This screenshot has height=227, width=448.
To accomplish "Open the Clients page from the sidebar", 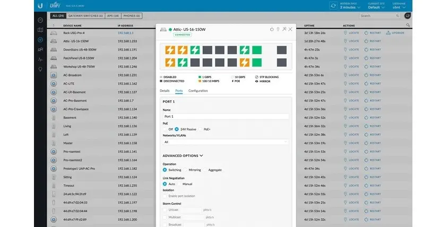I will click(40, 49).
